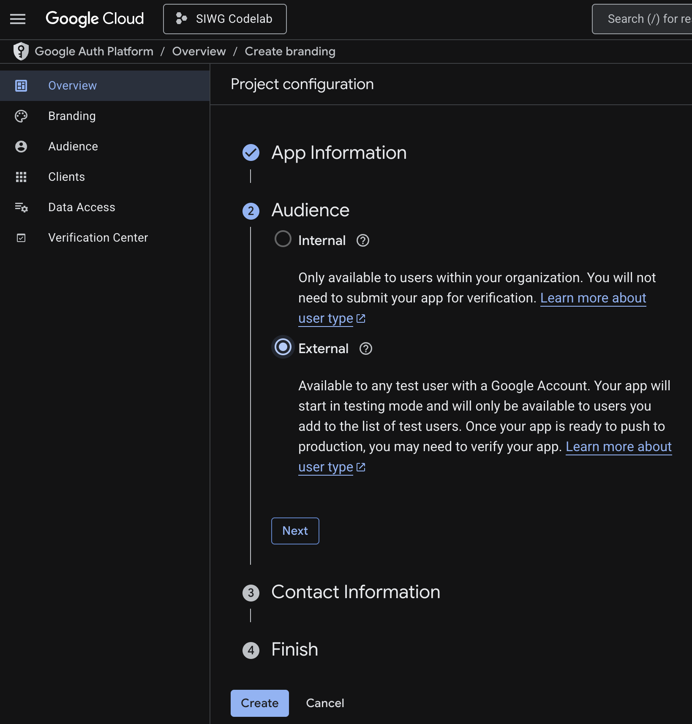Click the Clients grid icon
Viewport: 692px width, 724px height.
click(x=21, y=177)
